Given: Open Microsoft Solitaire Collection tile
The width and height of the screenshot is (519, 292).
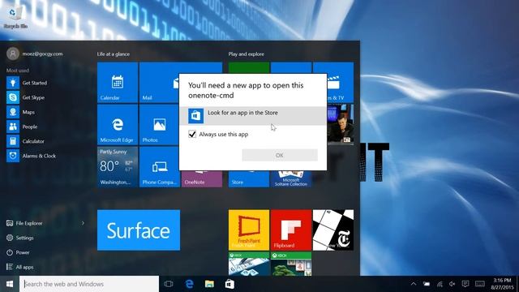Looking at the screenshot, I should pos(291,179).
